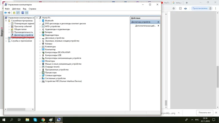Click the Show/Hide action pane icon
This screenshot has width=219, height=123.
pos(27,13)
